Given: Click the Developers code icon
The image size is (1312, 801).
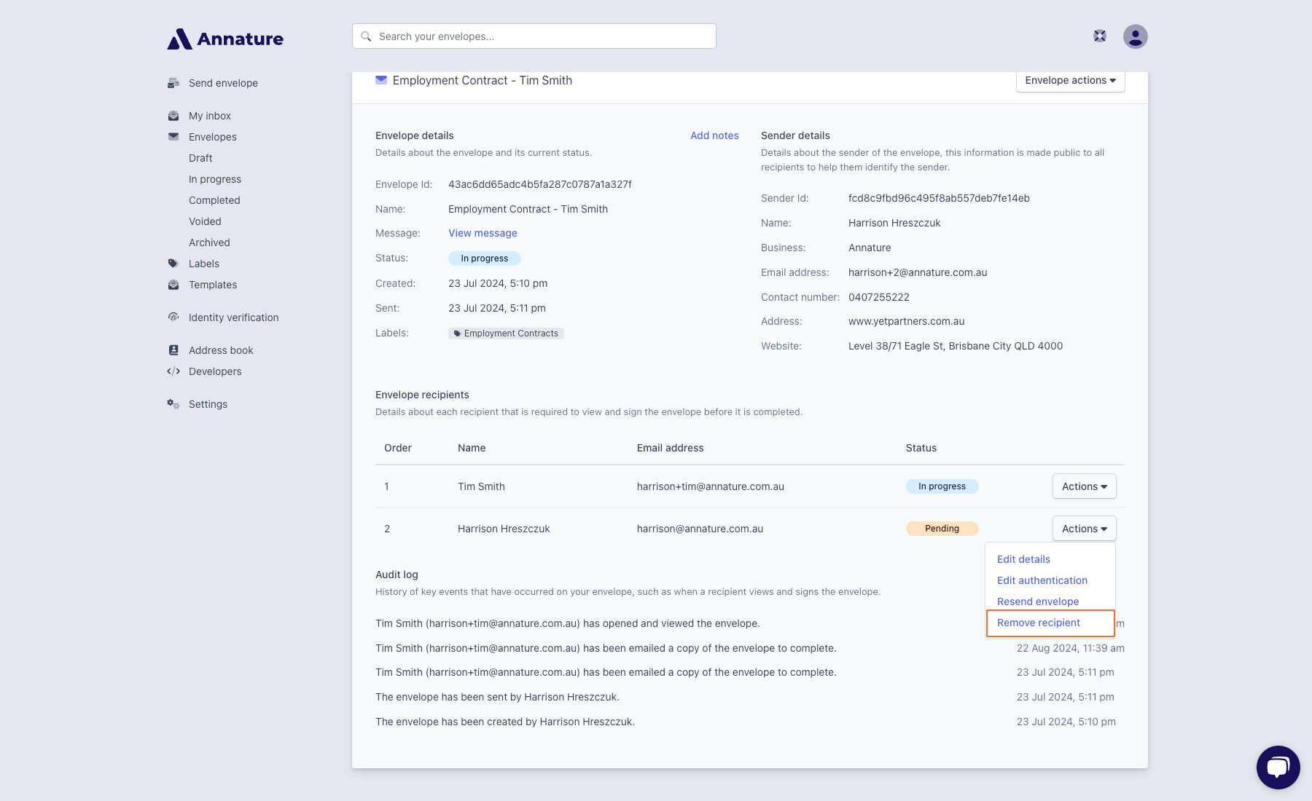Looking at the screenshot, I should [173, 371].
